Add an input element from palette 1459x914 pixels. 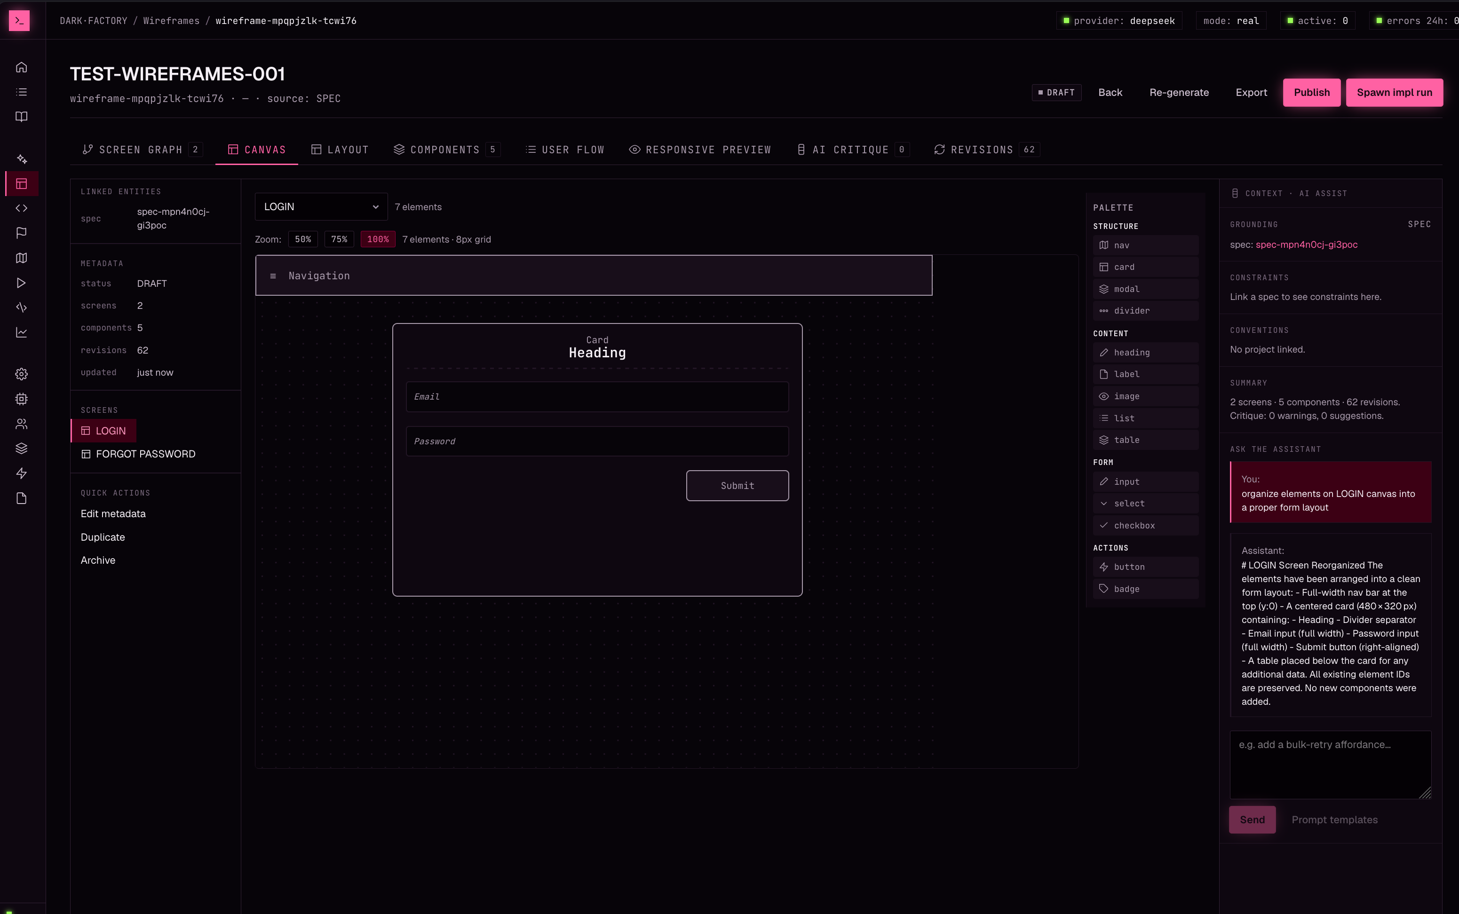click(x=1145, y=482)
